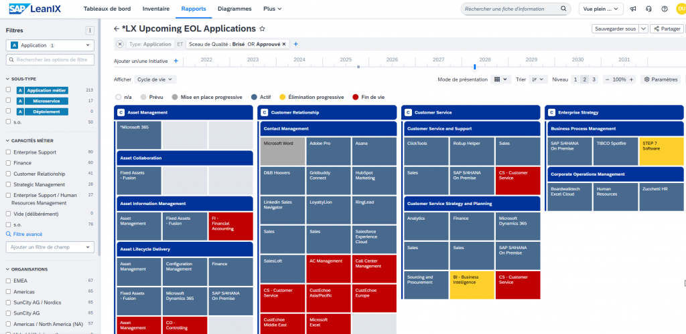The width and height of the screenshot is (686, 334).
Task: Enable the Enterprise Support capability checkbox
Action: pos(8,152)
